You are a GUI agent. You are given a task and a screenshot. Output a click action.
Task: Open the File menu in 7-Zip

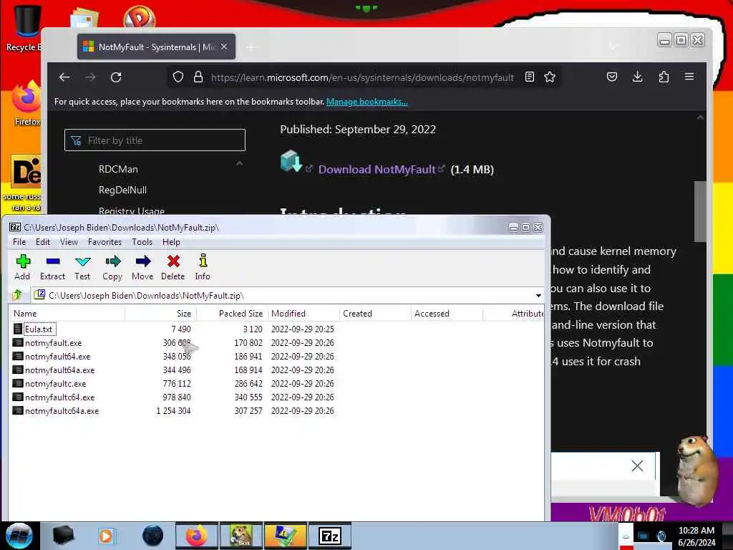(19, 242)
